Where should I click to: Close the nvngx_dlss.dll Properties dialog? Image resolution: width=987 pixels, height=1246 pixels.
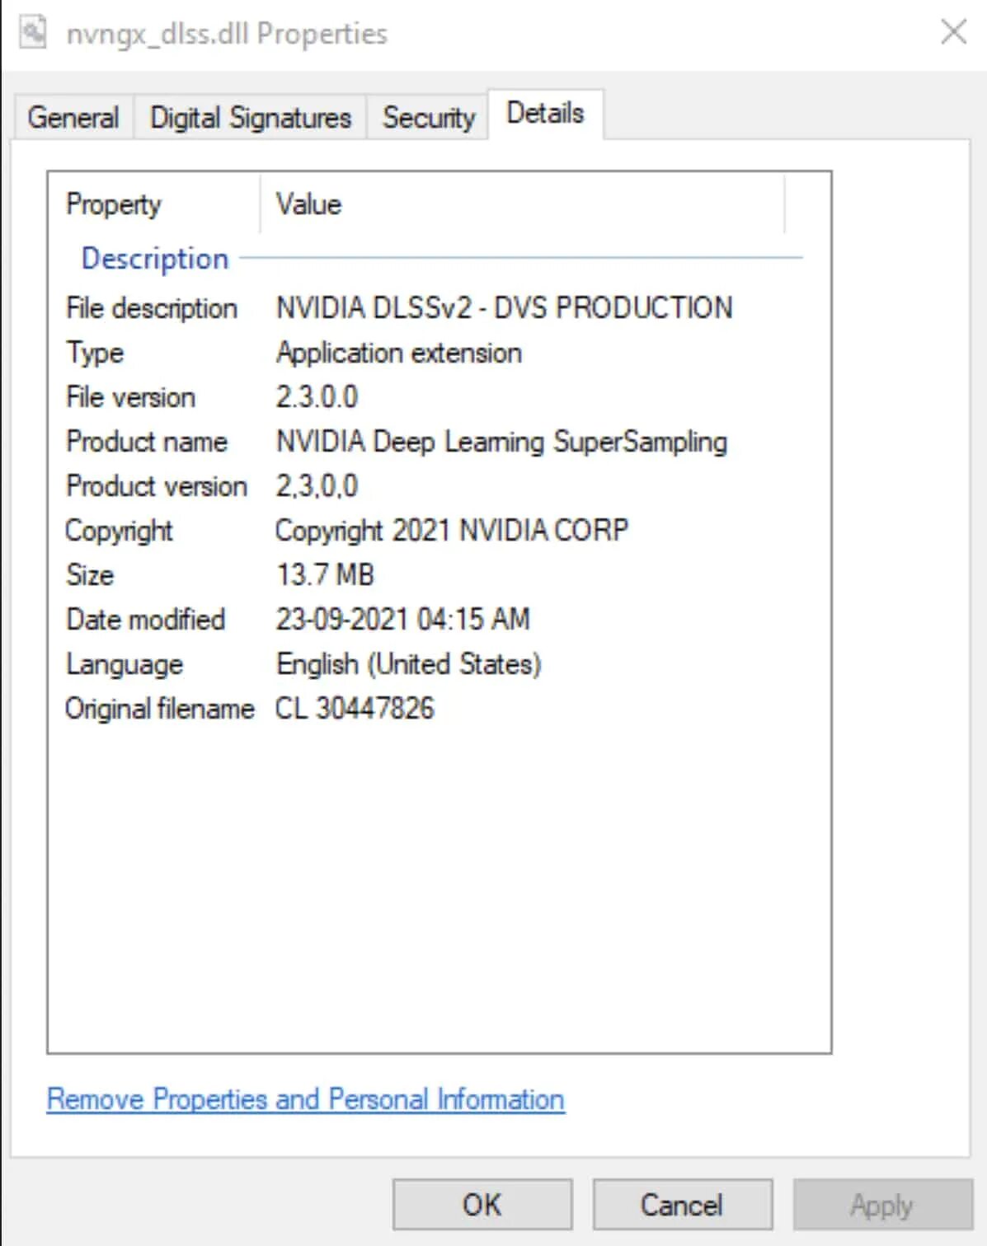pos(954,32)
